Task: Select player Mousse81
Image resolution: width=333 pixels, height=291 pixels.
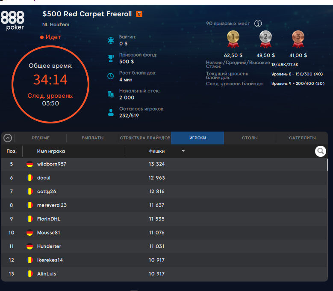Action: [48, 232]
